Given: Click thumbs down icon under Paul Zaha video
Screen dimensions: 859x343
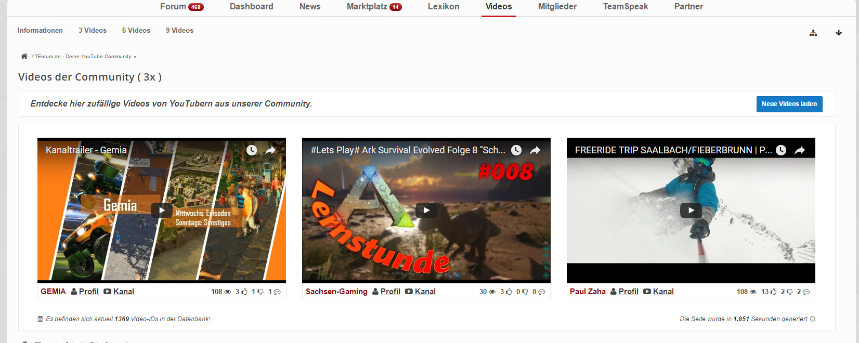Looking at the screenshot, I should click(x=789, y=292).
